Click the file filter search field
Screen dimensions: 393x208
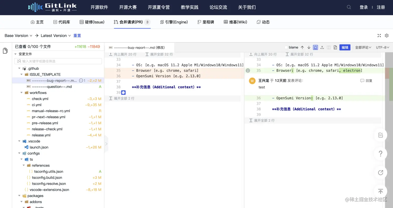click(58, 61)
